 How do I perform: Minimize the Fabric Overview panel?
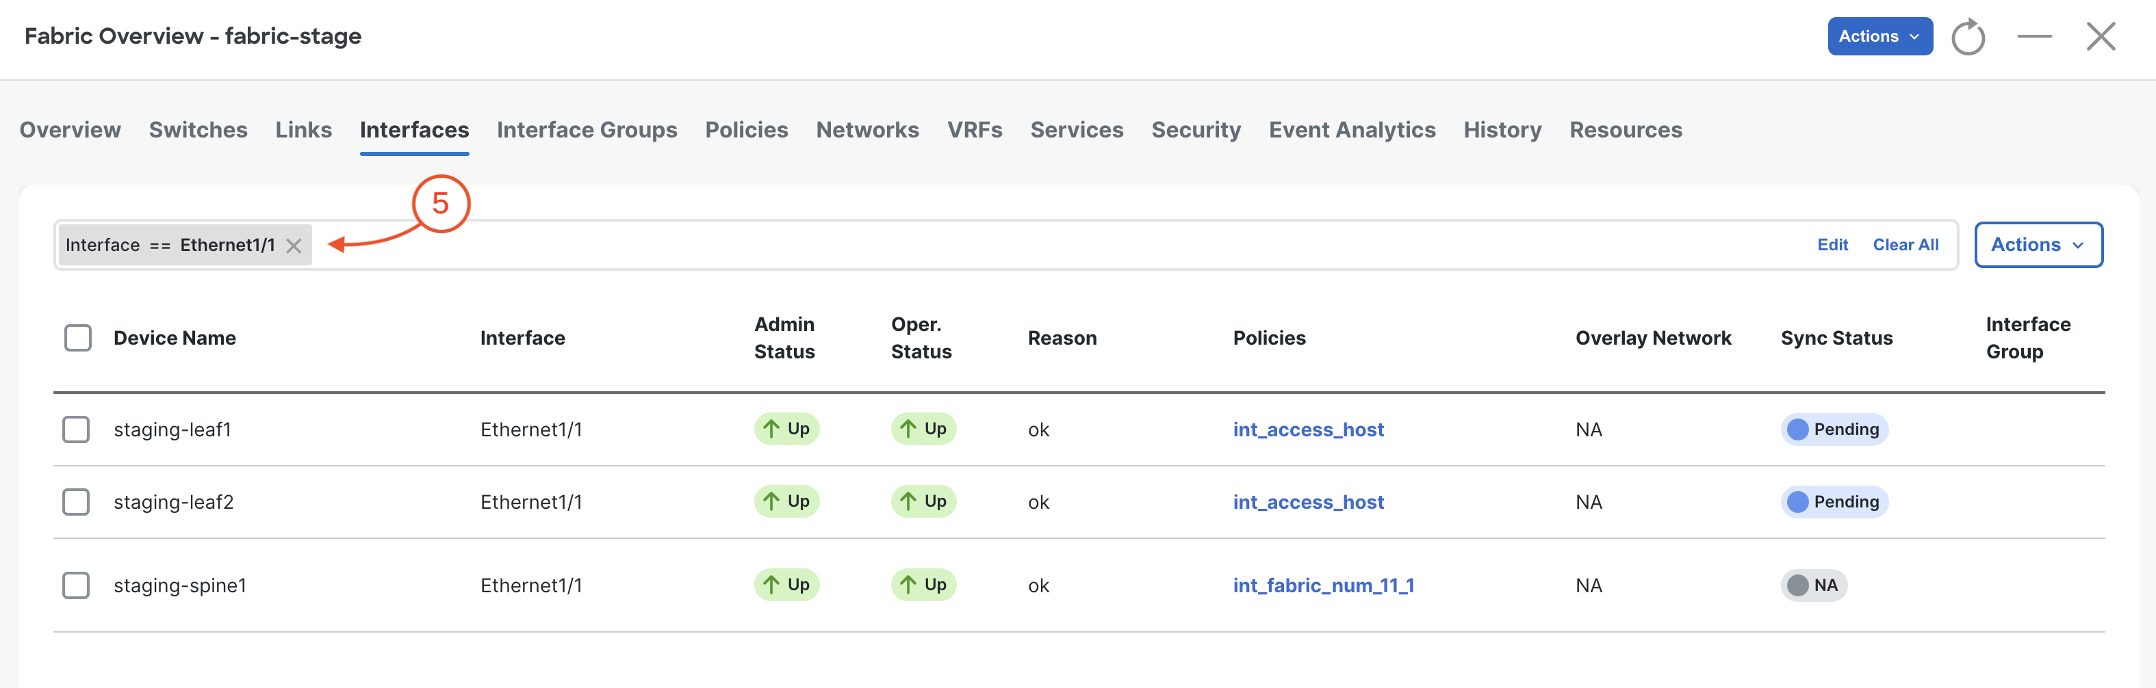coord(2033,37)
